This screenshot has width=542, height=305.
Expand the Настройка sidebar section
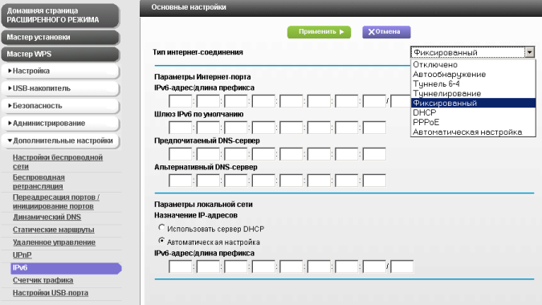(x=60, y=71)
